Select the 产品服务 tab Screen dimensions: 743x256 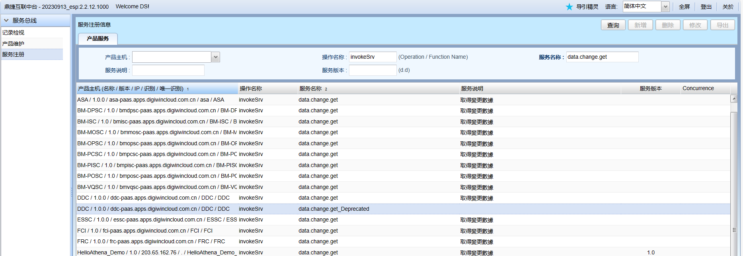click(x=98, y=38)
